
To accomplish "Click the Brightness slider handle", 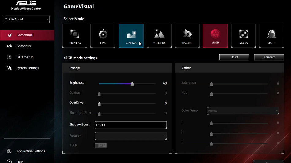I will pos(132,84).
